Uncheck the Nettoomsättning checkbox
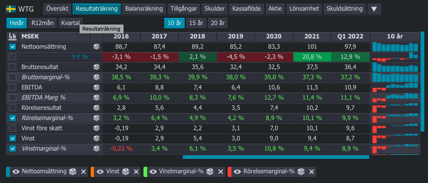 tap(12, 47)
